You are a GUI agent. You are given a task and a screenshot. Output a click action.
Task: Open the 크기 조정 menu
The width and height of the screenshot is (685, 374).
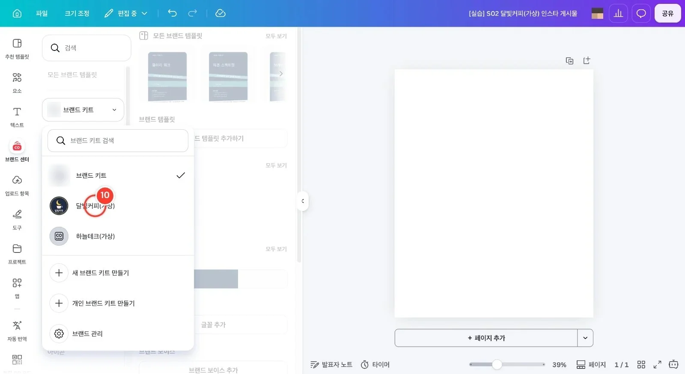coord(77,13)
